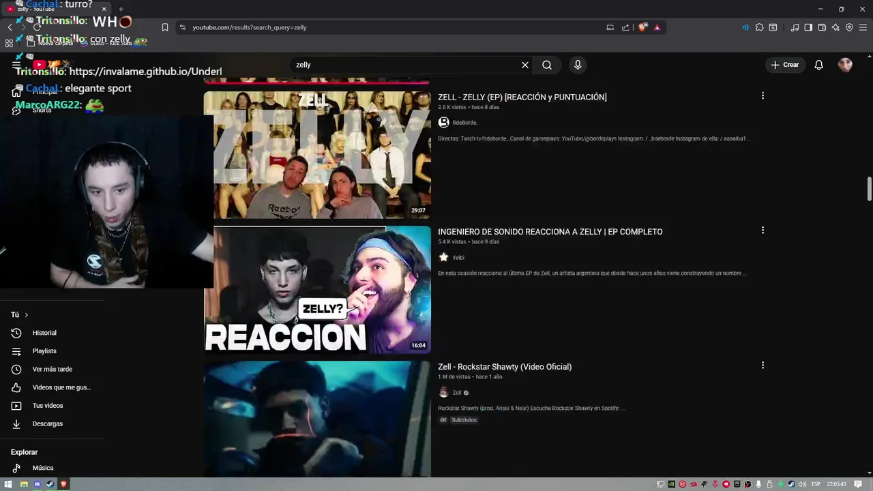Screen dimensions: 873x491
Task: Click the install app icon in address bar
Action: point(610,27)
